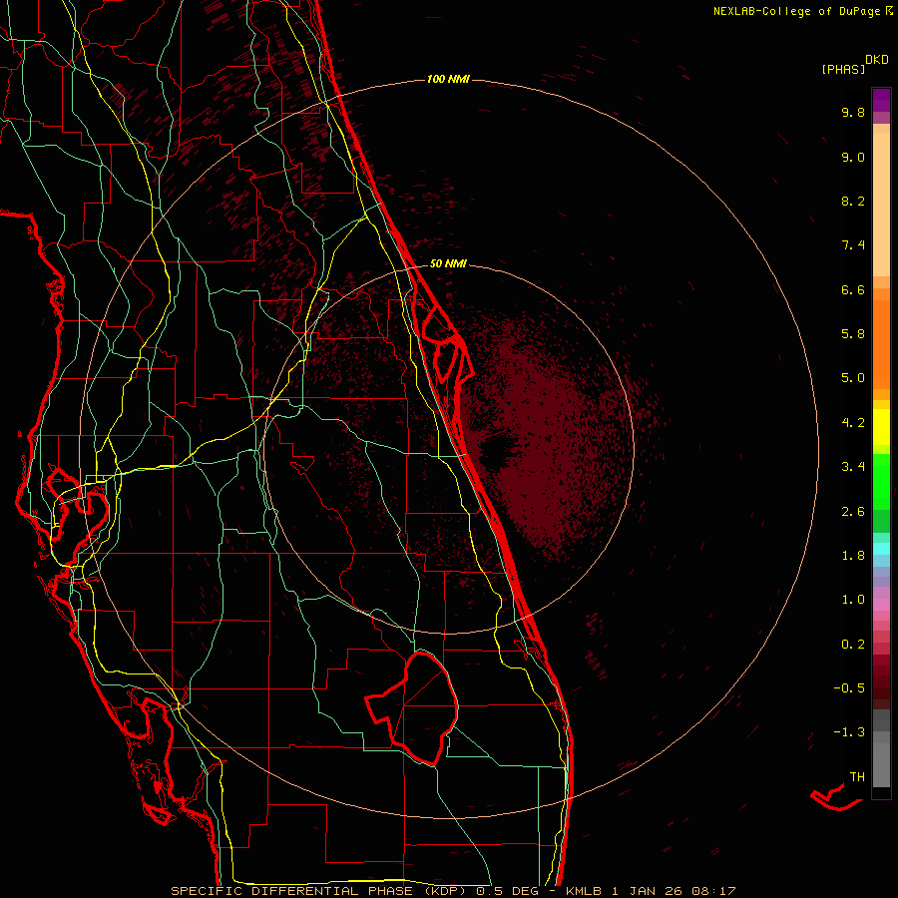Viewport: 898px width, 898px height.
Task: Click the 1.0 value on the scale
Action: [853, 600]
